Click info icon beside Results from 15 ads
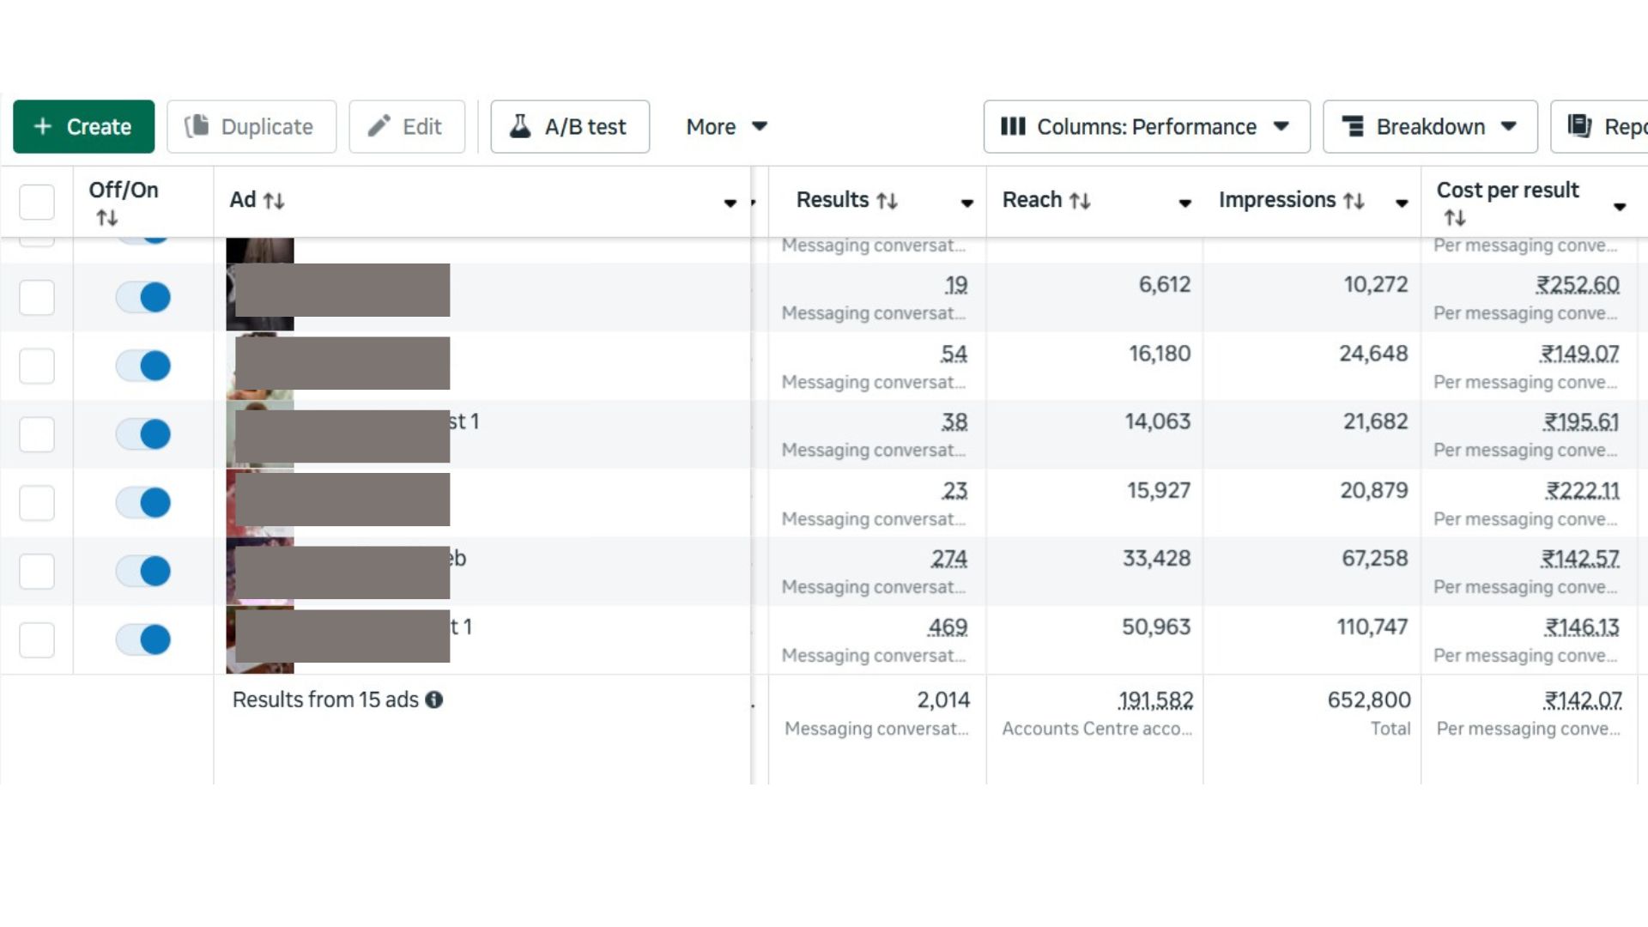The width and height of the screenshot is (1648, 927). [434, 700]
